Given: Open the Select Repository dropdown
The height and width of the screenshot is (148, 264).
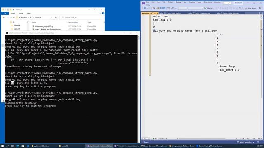Looking at the screenshot, I should [246, 142].
